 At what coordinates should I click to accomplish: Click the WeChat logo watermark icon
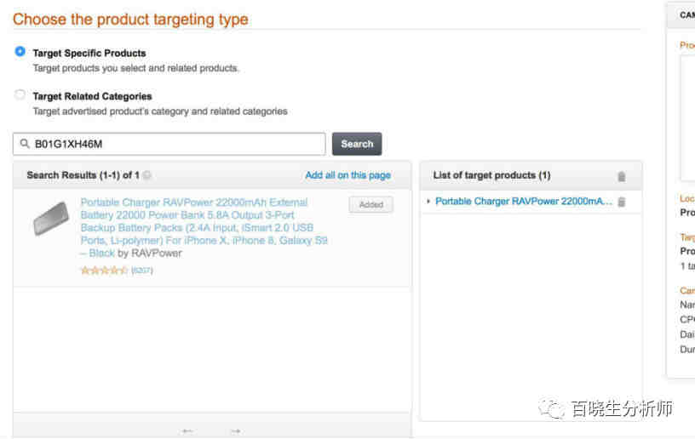point(551,408)
